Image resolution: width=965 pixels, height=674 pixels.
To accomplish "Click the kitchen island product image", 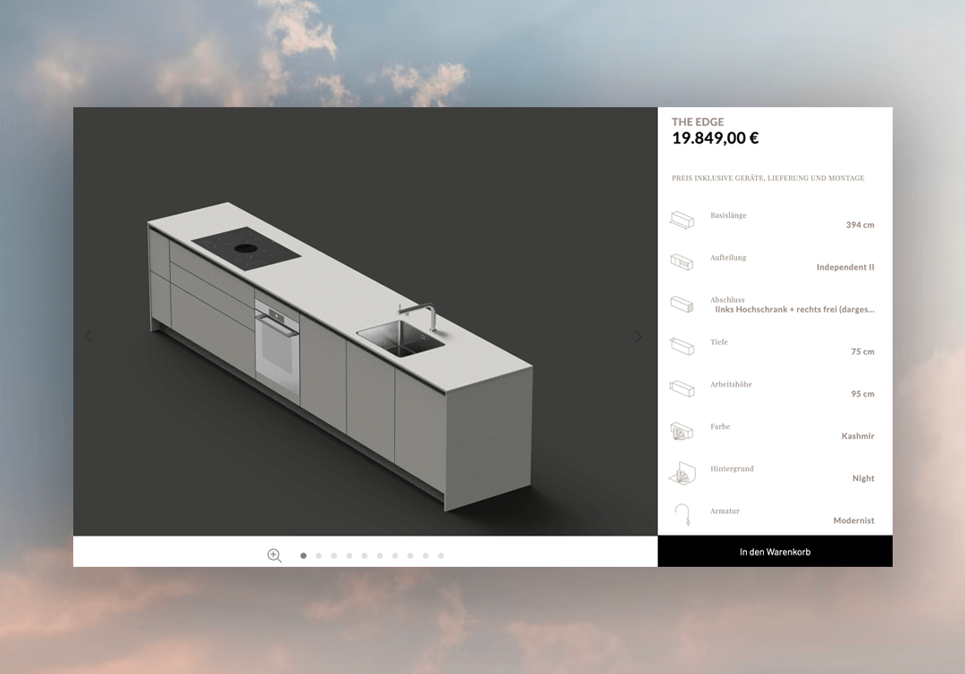I will tap(340, 348).
